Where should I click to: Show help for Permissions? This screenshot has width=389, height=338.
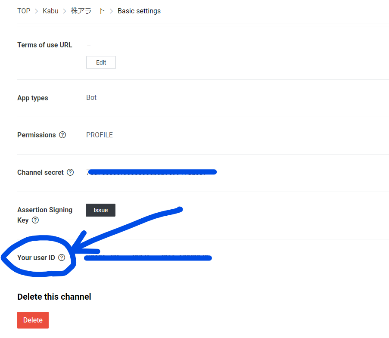(62, 135)
